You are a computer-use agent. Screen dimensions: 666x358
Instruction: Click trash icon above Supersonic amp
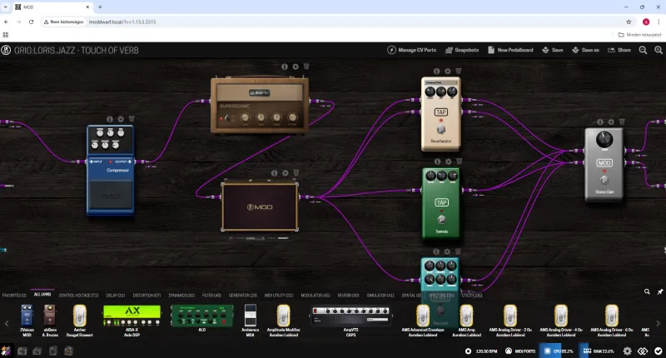pyautogui.click(x=306, y=67)
